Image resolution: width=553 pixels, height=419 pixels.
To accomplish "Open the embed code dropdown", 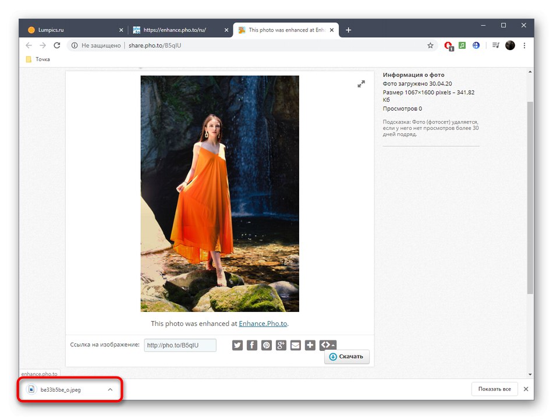I will tap(328, 345).
